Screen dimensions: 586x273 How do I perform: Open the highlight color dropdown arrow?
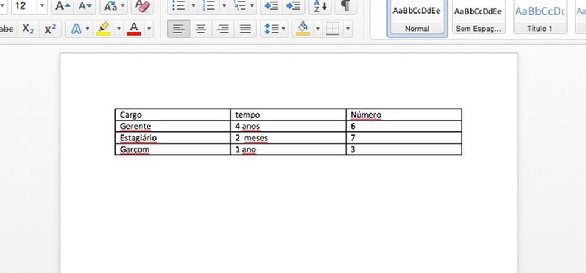point(119,29)
